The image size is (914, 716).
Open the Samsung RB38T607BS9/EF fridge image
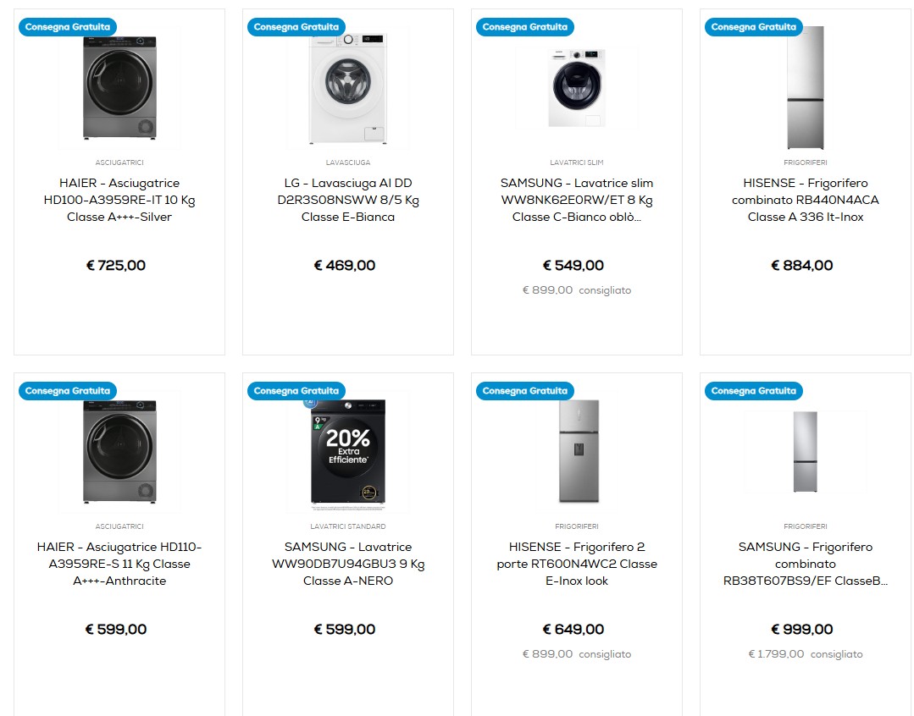805,452
